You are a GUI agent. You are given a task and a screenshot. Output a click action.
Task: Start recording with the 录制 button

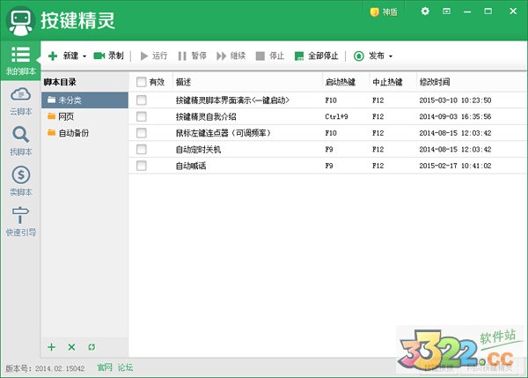tap(108, 56)
